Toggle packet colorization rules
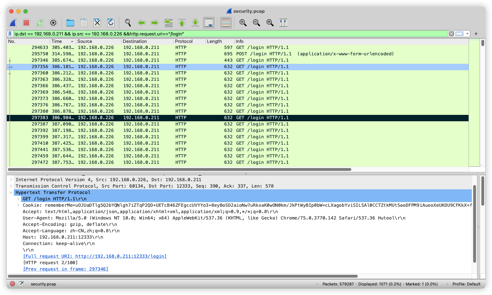Image resolution: width=492 pixels, height=295 pixels. [226, 23]
